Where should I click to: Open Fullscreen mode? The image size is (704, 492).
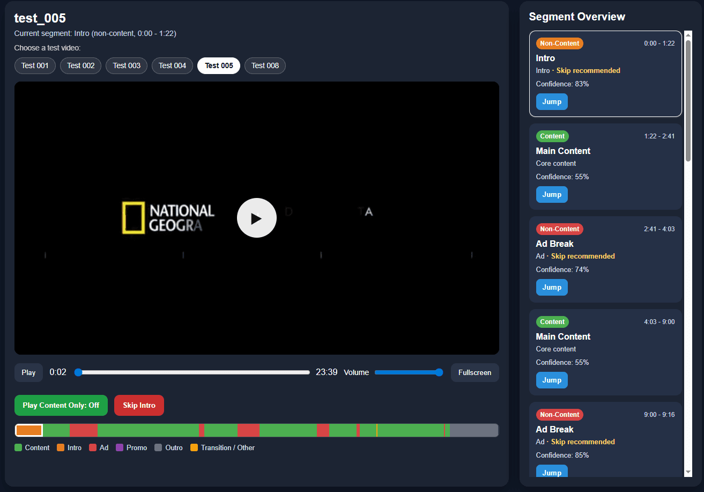tap(475, 372)
